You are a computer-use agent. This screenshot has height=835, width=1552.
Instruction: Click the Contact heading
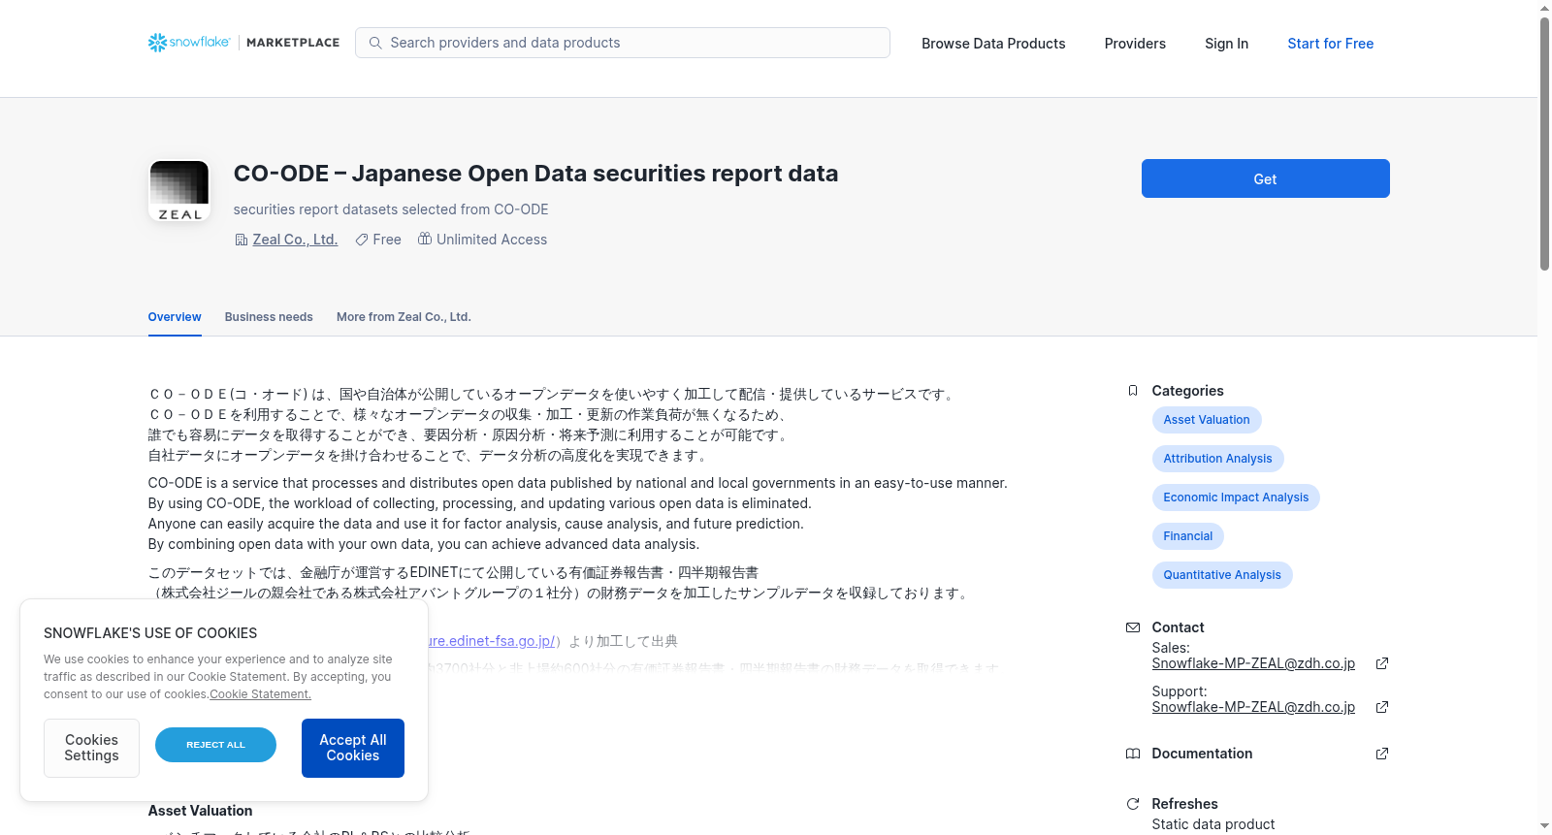pyautogui.click(x=1178, y=627)
